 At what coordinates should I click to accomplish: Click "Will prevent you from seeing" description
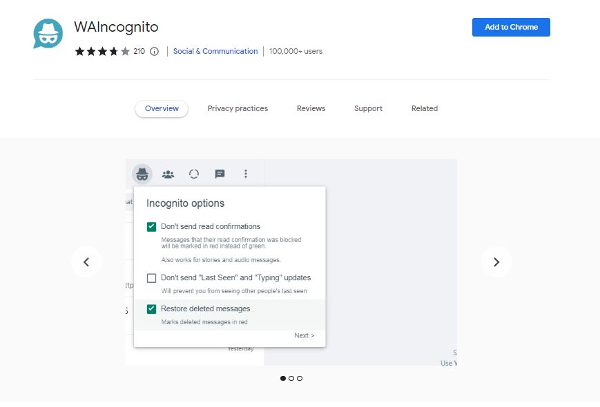pyautogui.click(x=234, y=291)
